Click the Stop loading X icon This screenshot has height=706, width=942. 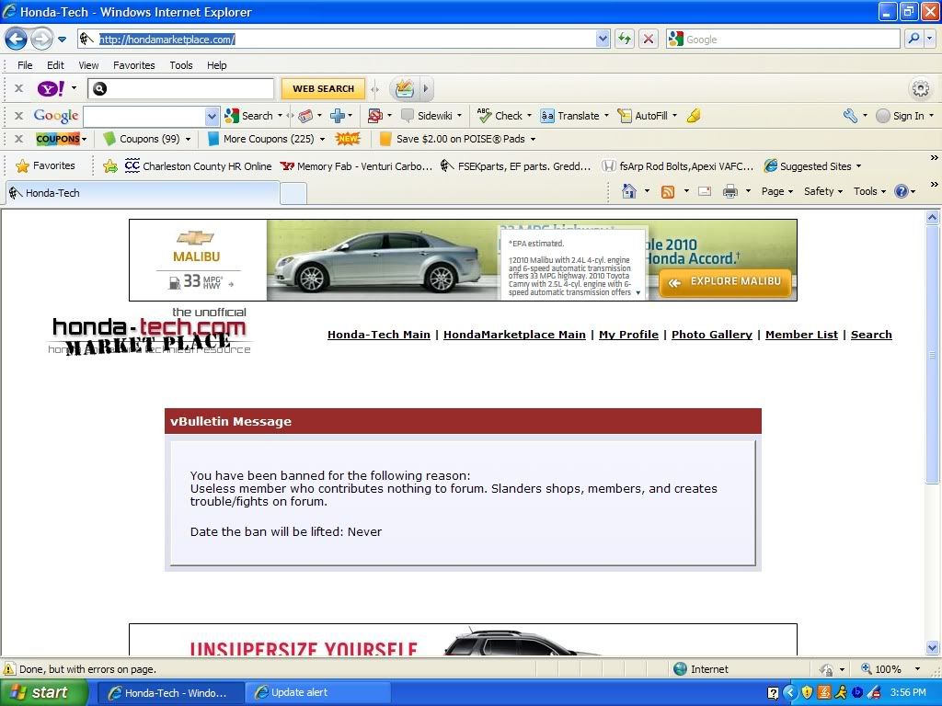point(649,39)
